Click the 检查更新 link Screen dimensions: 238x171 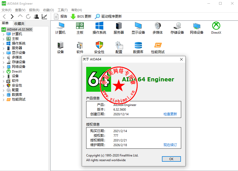coord(170,114)
